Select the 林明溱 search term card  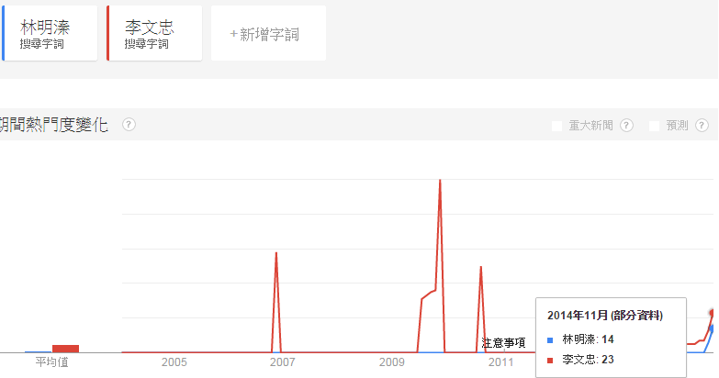[50, 33]
